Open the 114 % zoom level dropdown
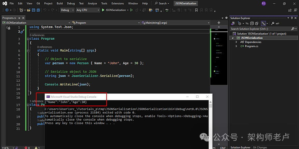This screenshot has height=149, width=299. pyautogui.click(x=8, y=148)
